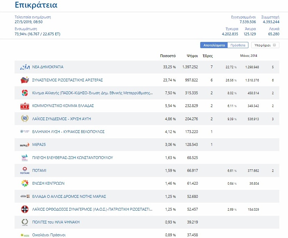Image resolution: width=288 pixels, height=238 pixels.
Task: Click the ΜέΡΑ25 party logo
Action: tap(25, 145)
